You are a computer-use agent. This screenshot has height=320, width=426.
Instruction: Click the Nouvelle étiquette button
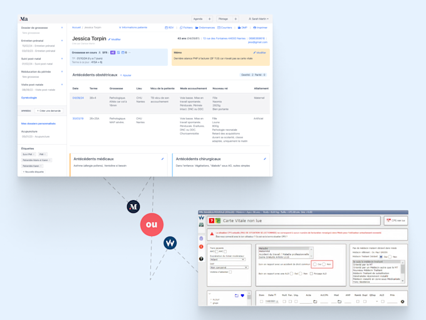33,172
